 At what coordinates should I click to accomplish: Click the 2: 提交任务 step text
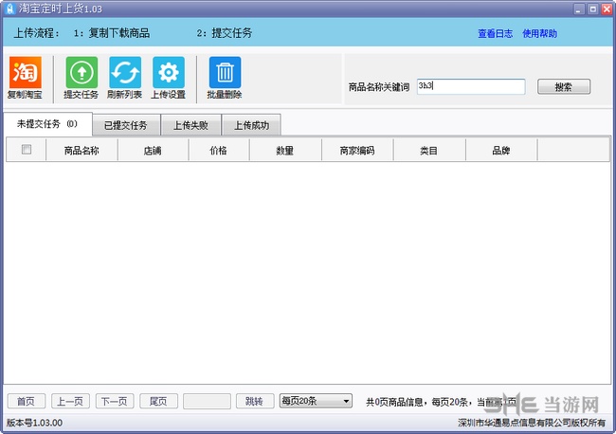225,33
